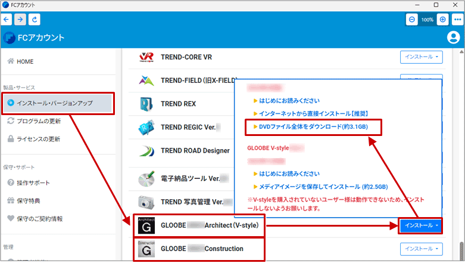Viewport: 465px width, 263px height.
Task: Click the TREND REX product name
Action: click(x=178, y=104)
